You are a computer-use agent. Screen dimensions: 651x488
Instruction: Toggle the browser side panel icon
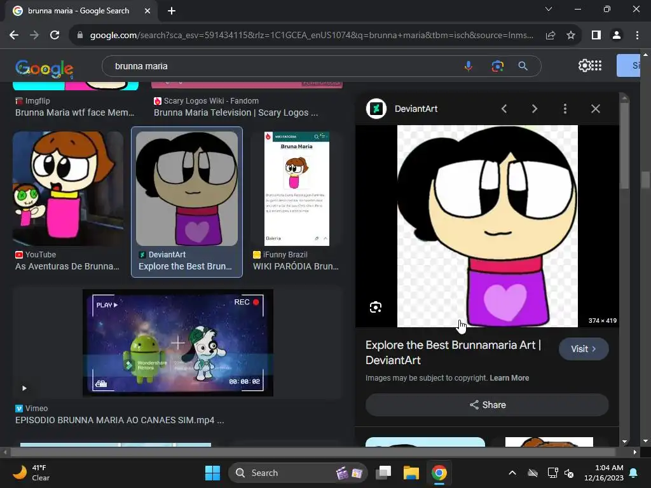coord(596,36)
